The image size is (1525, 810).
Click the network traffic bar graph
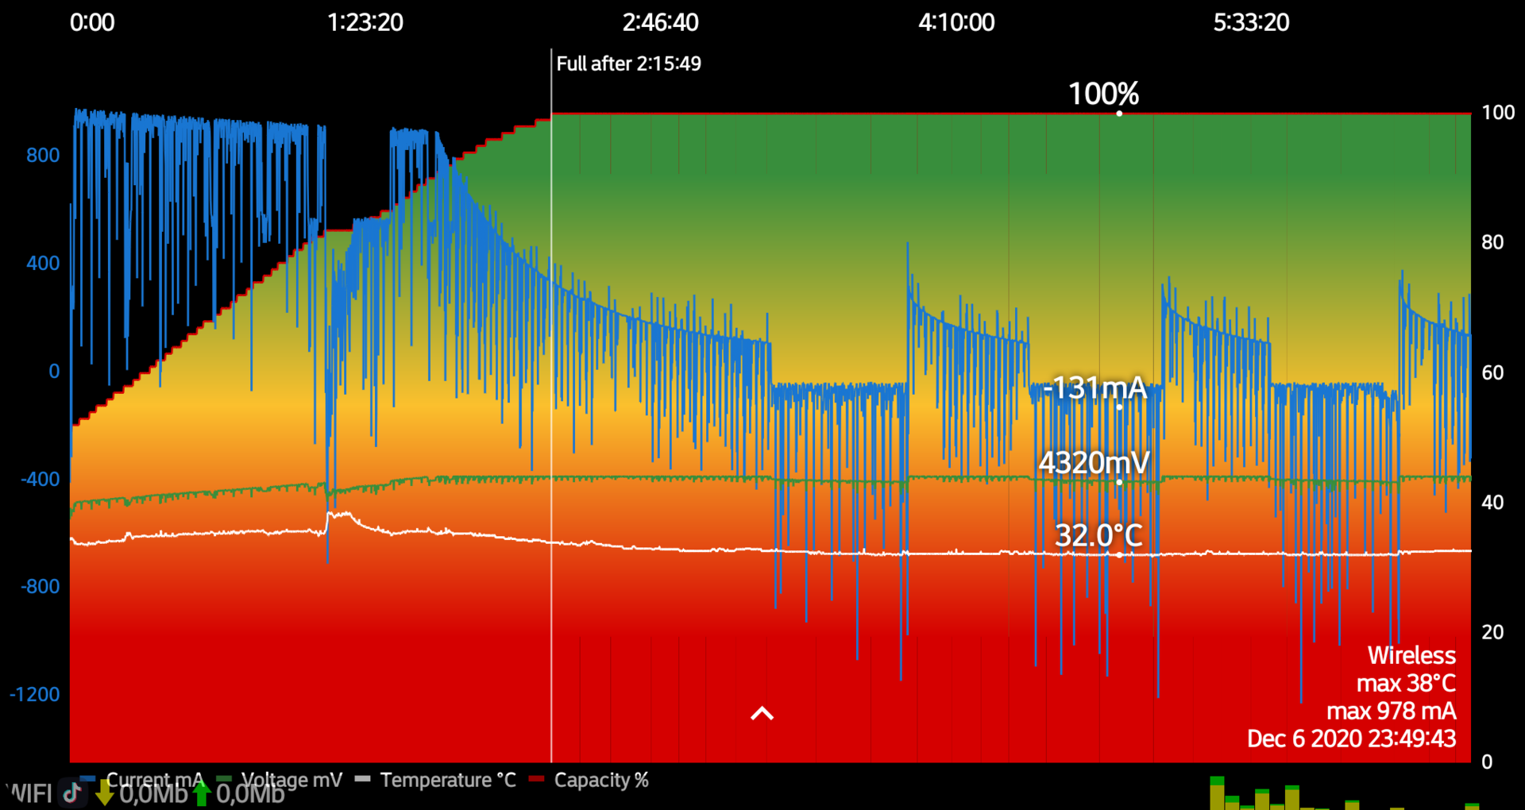[1344, 793]
